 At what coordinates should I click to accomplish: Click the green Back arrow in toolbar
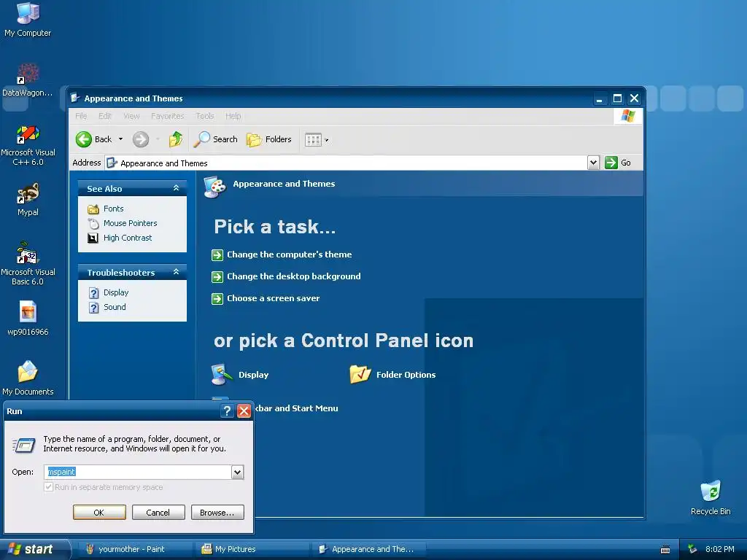[x=84, y=139]
